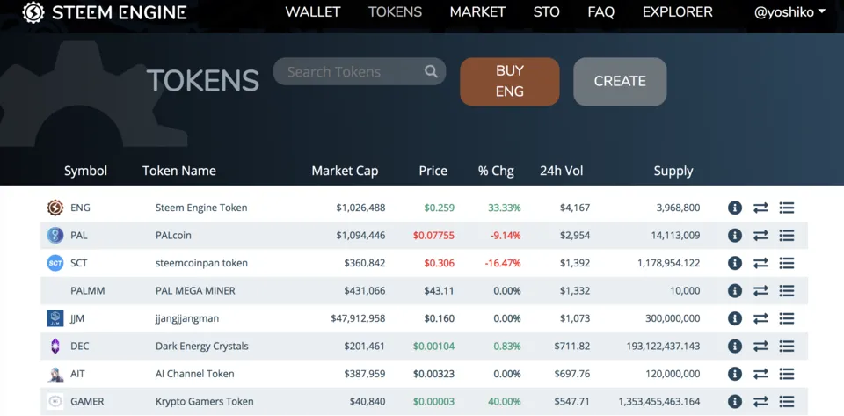
Task: Show info for Dark Energy Crystals
Action: (x=735, y=346)
